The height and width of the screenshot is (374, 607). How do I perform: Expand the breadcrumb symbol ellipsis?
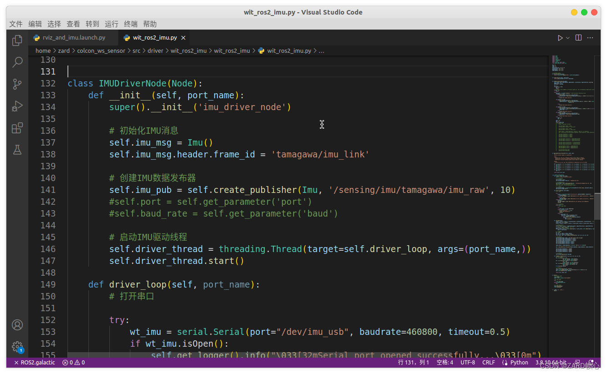coord(321,51)
